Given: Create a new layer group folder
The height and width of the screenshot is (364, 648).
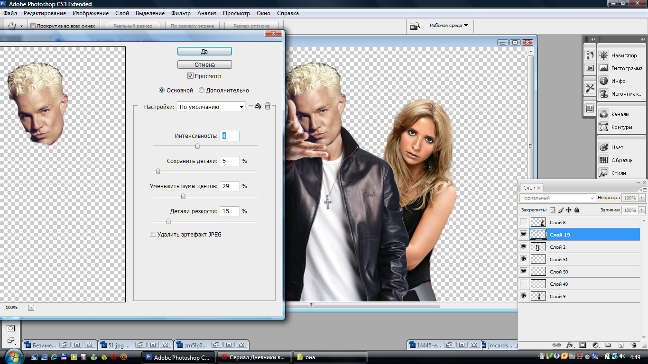Looking at the screenshot, I should pyautogui.click(x=608, y=346).
